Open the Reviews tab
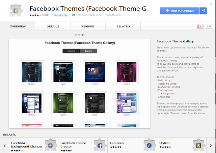Viewport: 216px width, 153px height. pos(88,26)
